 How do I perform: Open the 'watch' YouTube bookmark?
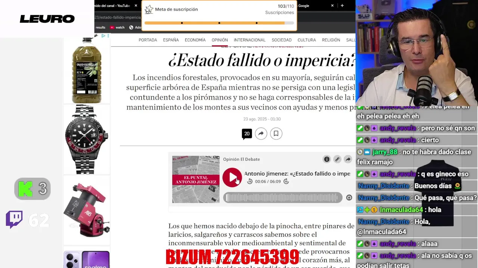117,27
